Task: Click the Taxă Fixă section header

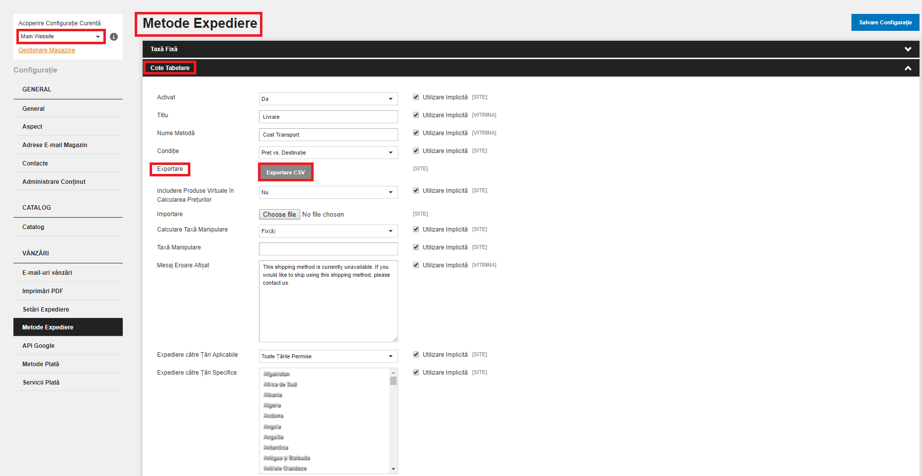Action: (531, 49)
